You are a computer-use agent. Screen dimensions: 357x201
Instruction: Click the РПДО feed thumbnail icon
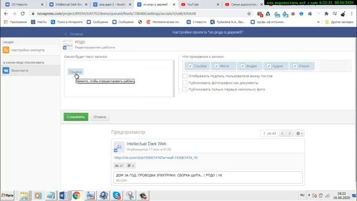pyautogui.click(x=67, y=45)
